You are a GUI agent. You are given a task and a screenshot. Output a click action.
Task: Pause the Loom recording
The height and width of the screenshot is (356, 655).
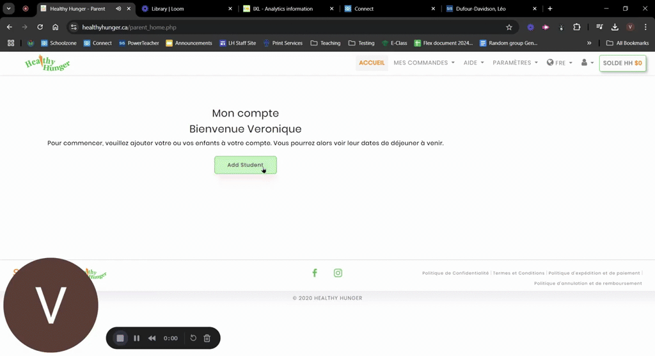137,338
